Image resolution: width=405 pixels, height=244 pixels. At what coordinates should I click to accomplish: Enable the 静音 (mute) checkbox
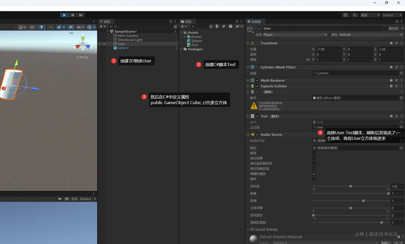(x=314, y=153)
